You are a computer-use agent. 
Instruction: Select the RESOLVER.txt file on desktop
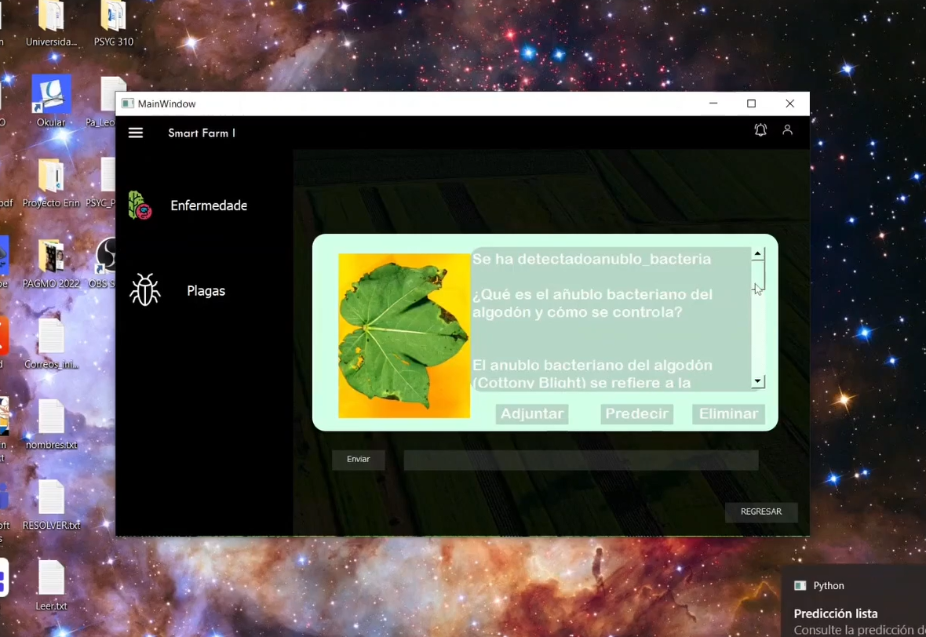(x=51, y=505)
